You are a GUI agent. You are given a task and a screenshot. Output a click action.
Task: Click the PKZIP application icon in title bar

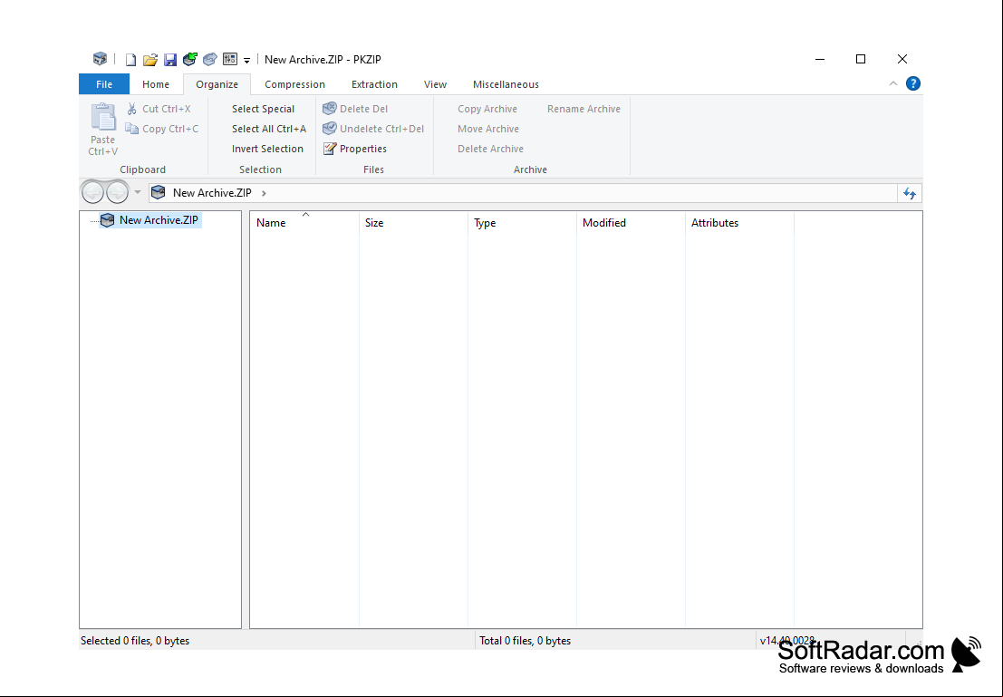point(100,59)
